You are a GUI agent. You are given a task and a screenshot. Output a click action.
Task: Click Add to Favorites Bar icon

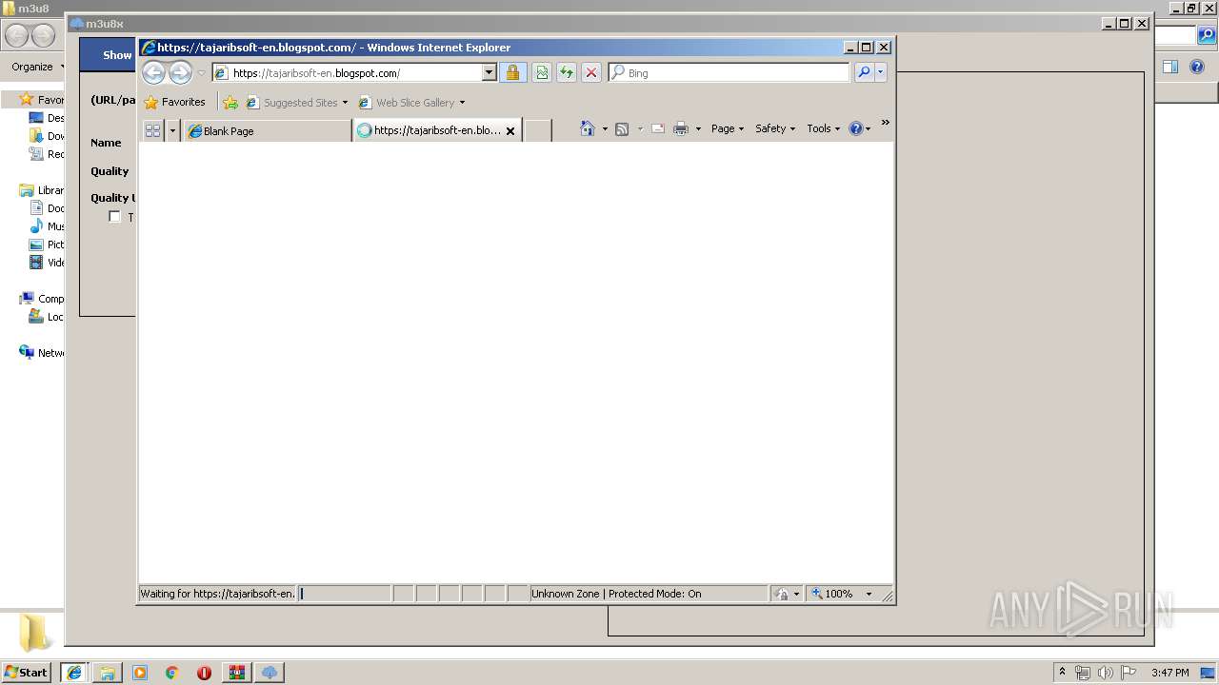[x=230, y=102]
